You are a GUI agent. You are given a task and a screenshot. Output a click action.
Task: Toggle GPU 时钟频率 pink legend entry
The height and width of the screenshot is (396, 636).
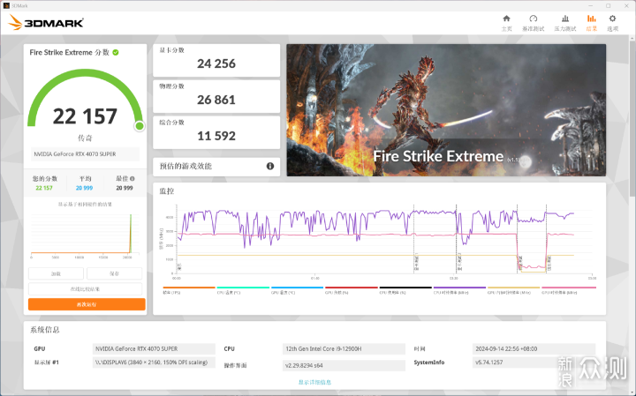coord(569,290)
